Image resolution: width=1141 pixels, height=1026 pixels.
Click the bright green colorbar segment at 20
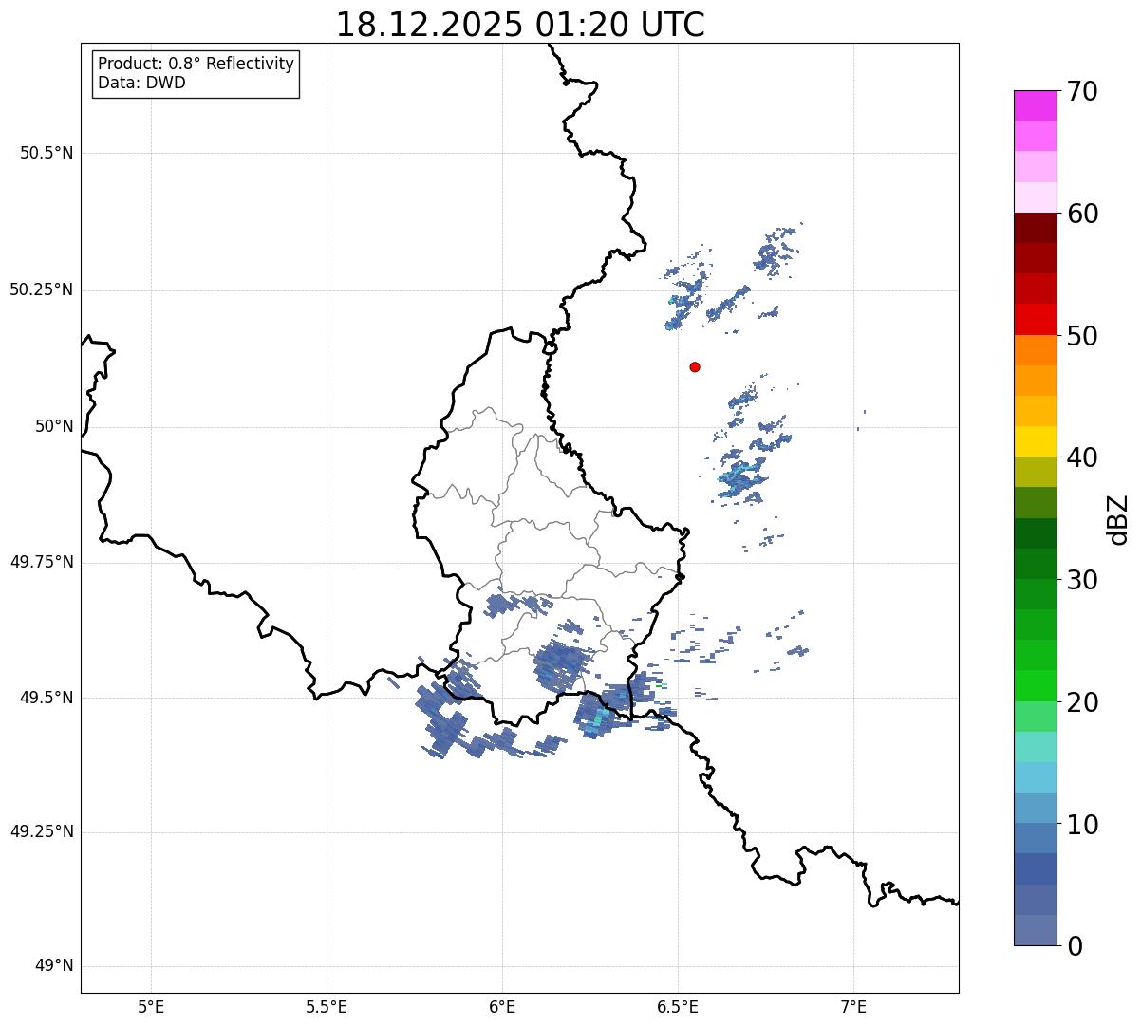1036,686
